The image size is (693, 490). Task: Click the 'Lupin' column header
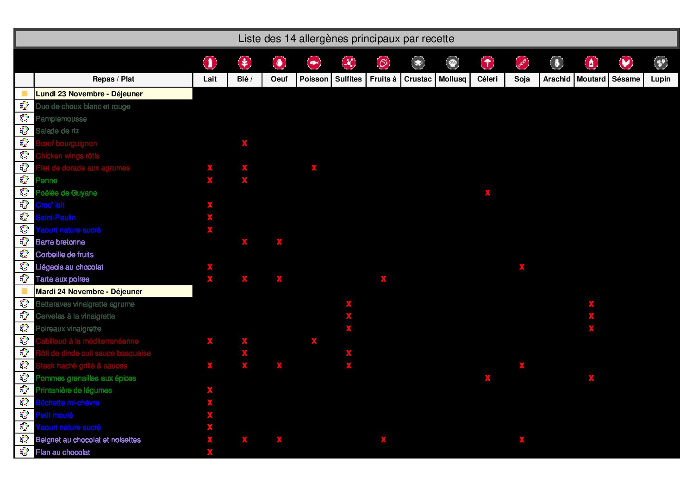tap(661, 79)
